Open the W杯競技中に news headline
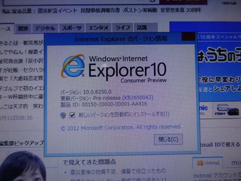The height and width of the screenshot is (181, 241). pyautogui.click(x=22, y=97)
